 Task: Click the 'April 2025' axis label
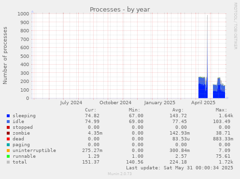click(x=203, y=103)
